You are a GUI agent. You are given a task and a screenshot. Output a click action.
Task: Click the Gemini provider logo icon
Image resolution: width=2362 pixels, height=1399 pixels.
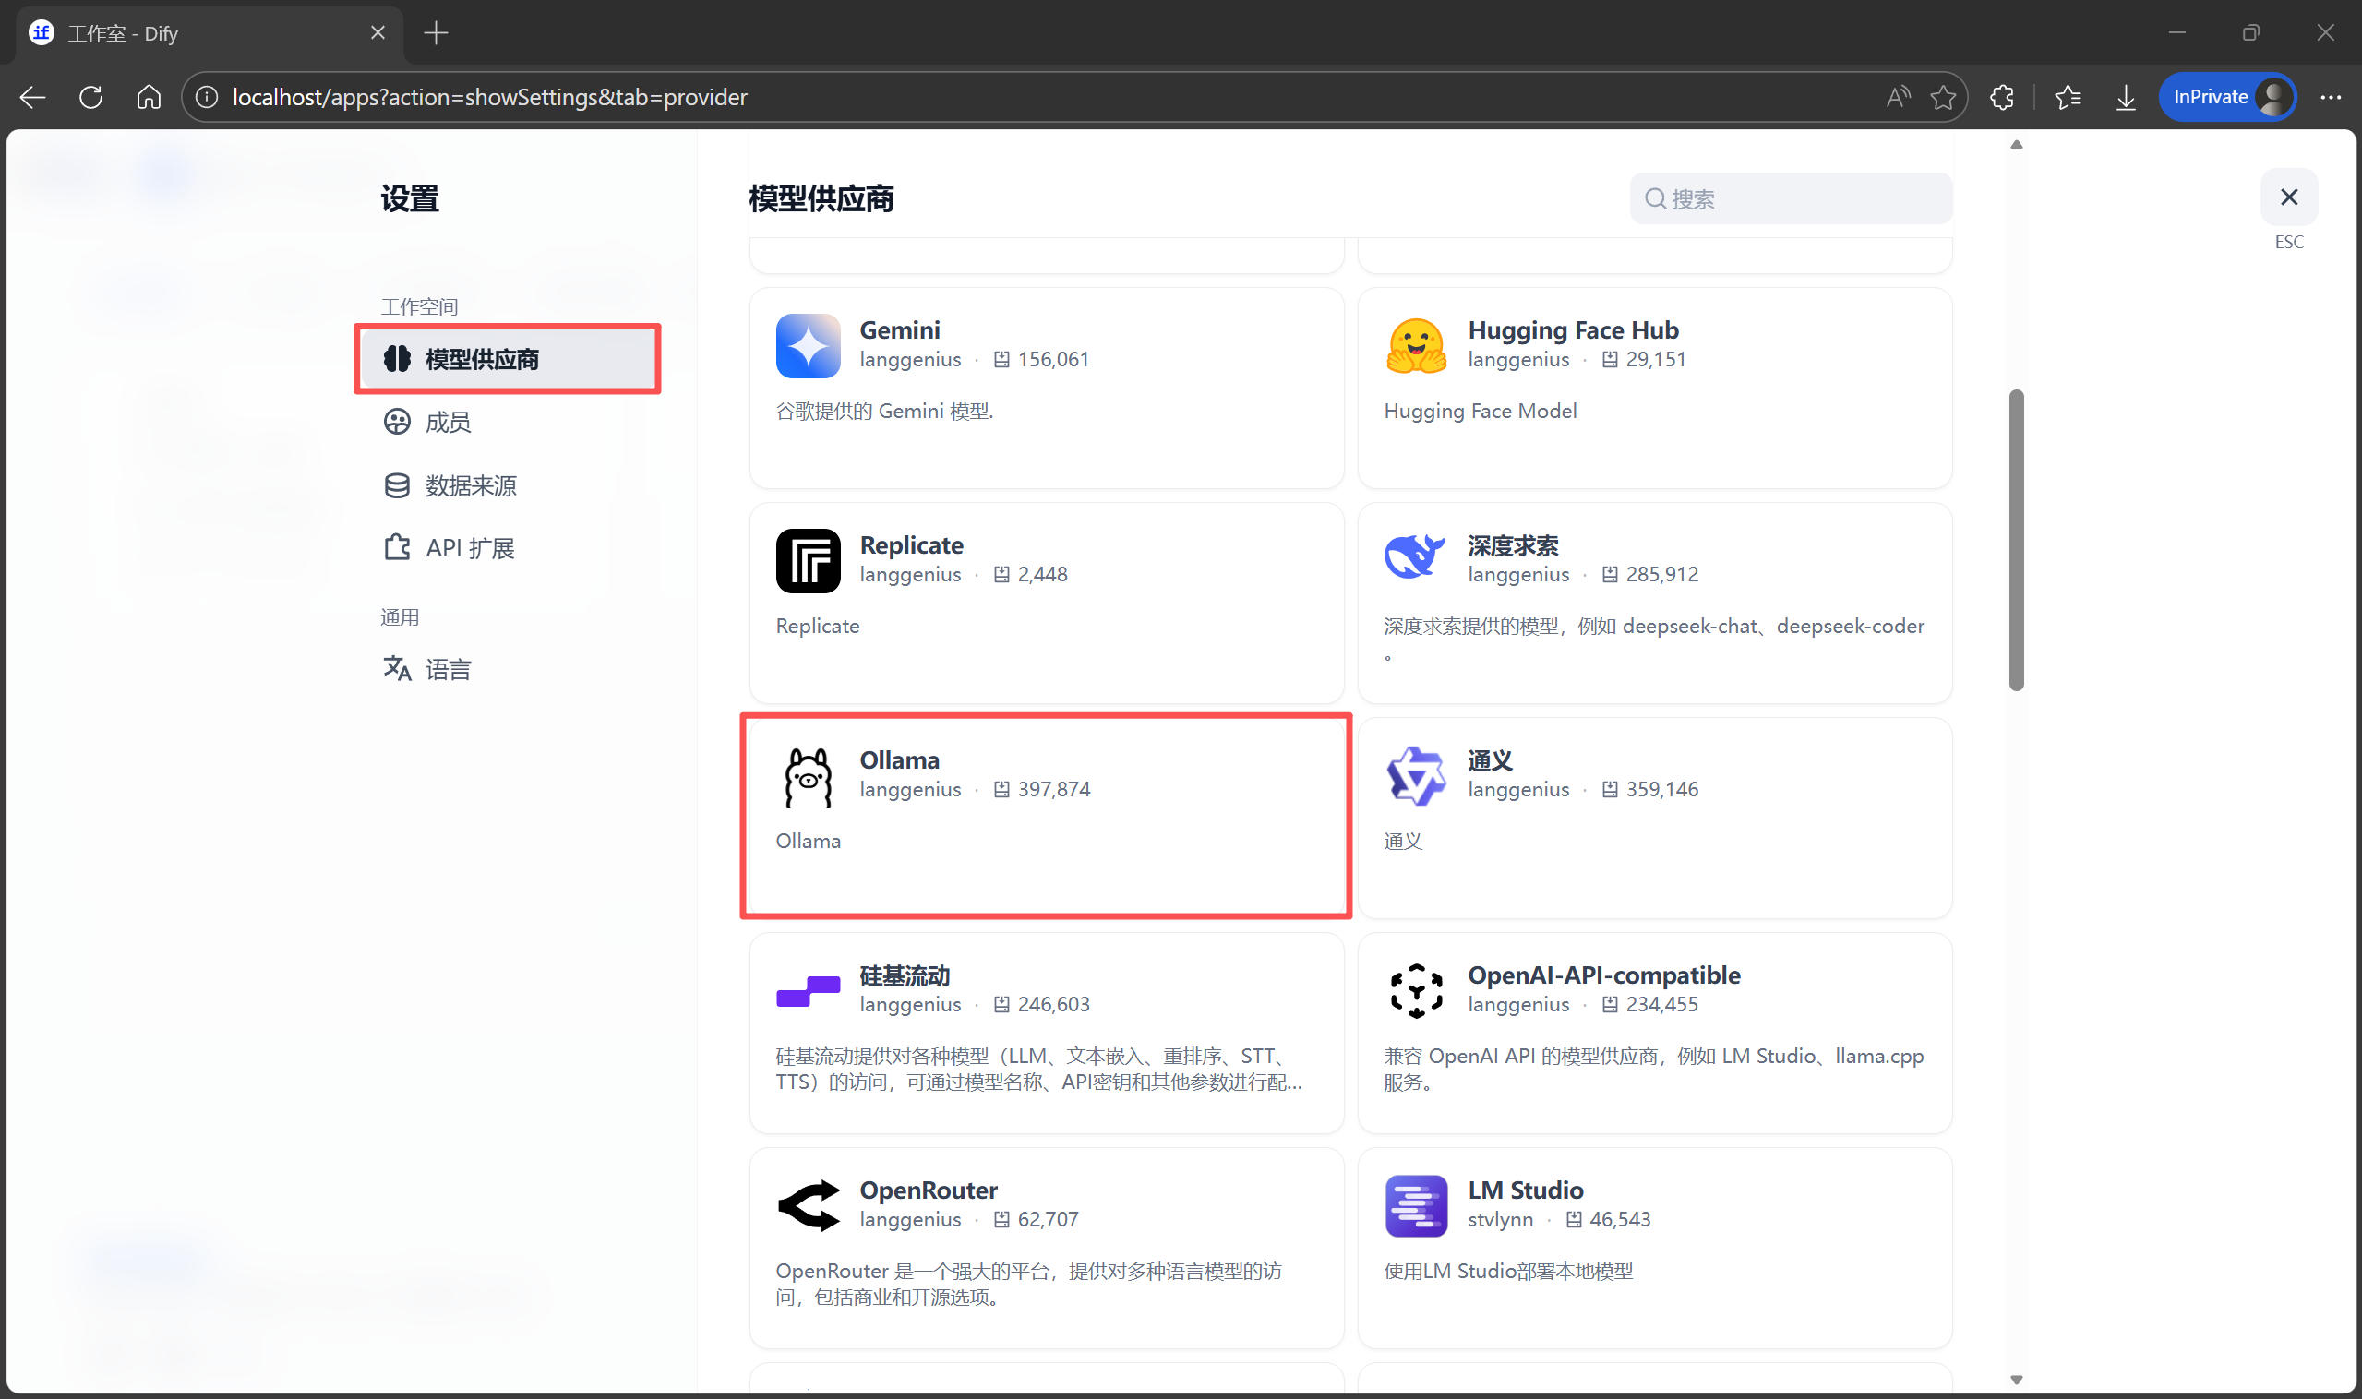pos(807,346)
